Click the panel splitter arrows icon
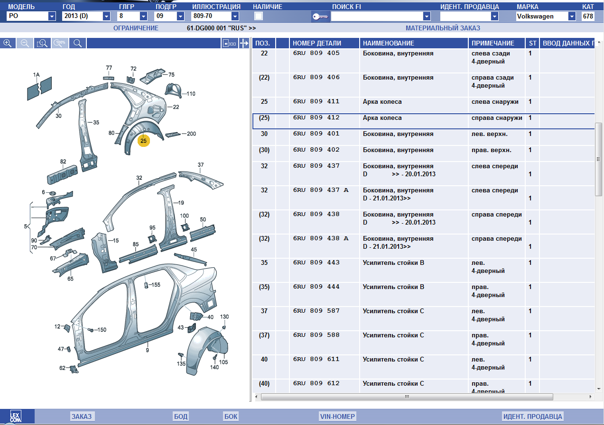 pyautogui.click(x=244, y=44)
